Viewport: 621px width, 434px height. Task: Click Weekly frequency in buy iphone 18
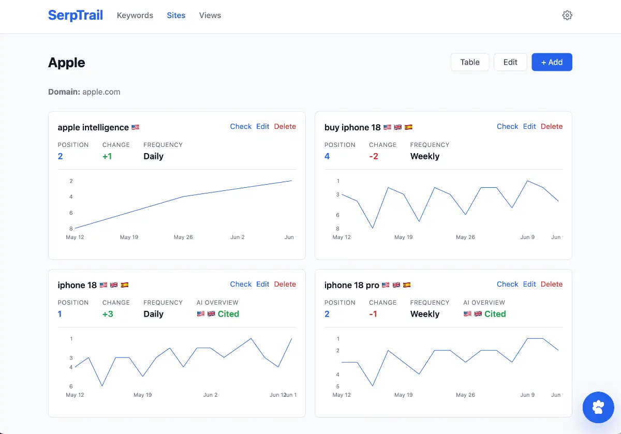425,156
